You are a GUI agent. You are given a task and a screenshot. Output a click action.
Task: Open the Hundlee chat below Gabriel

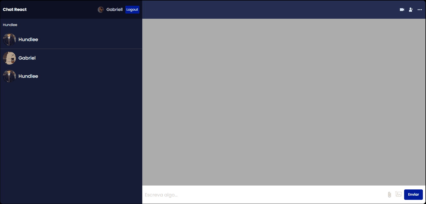(71, 76)
